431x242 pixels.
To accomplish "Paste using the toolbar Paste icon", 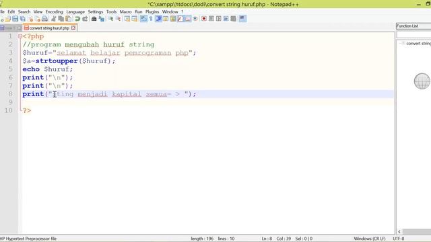I will point(68,19).
